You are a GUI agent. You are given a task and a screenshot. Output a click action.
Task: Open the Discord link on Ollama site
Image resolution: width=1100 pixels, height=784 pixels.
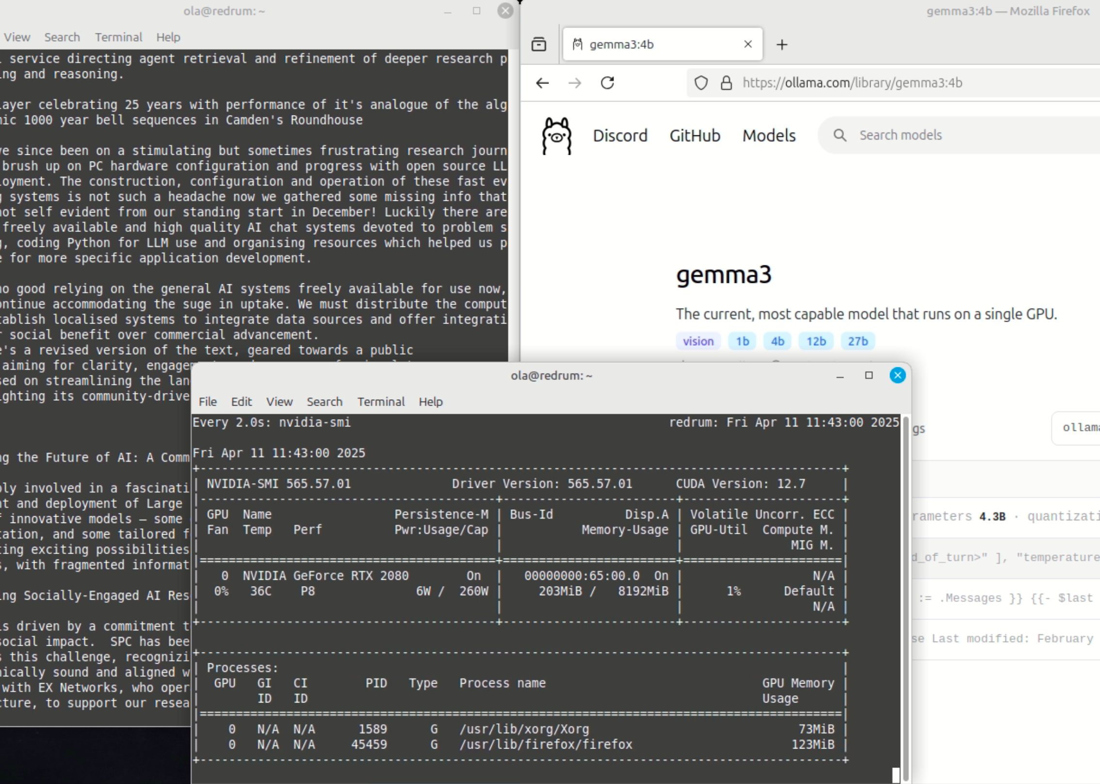point(620,135)
